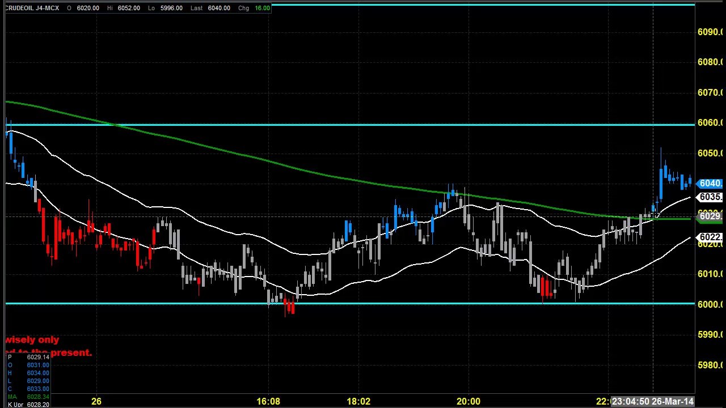726x408 pixels.
Task: Click the green MA value 6028.34
Action: point(38,397)
